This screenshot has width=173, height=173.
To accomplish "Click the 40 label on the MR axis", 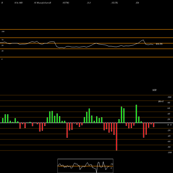I will click(x=169, y=114).
